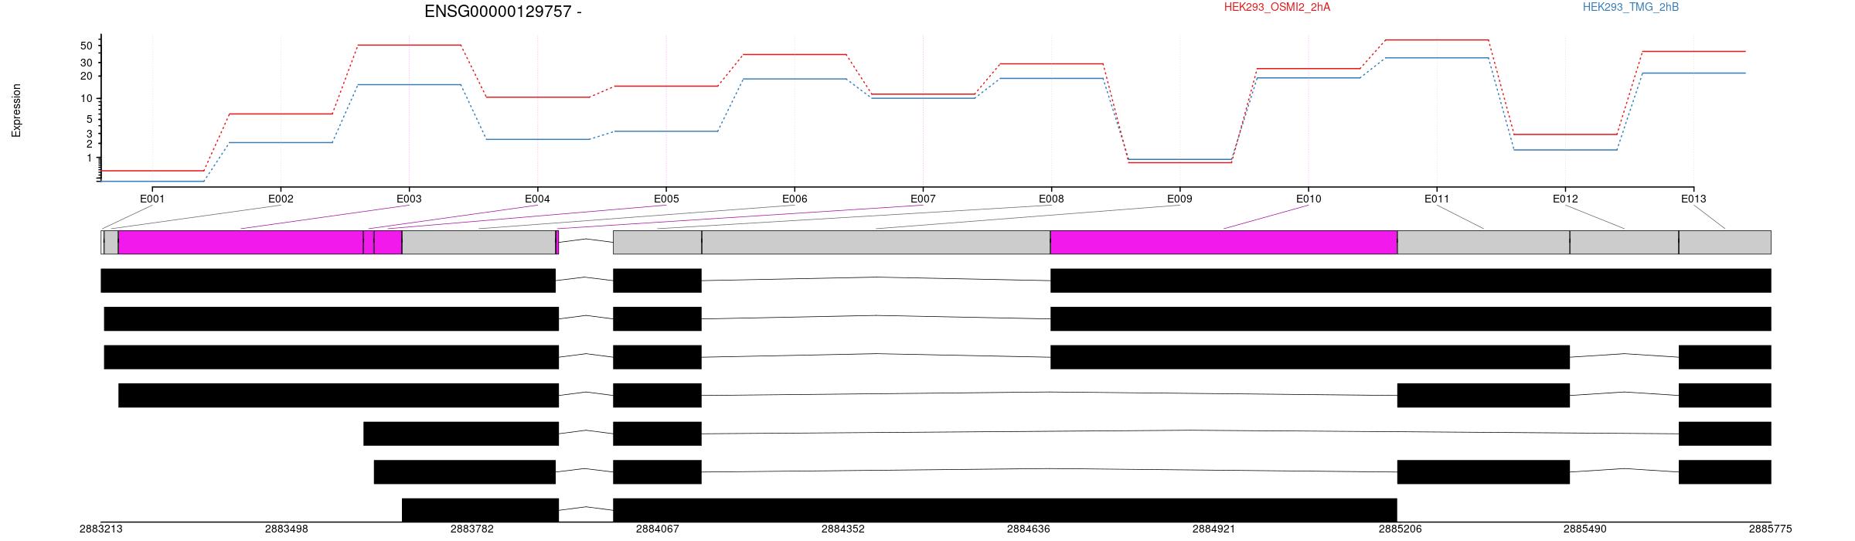This screenshot has width=1855, height=541.
Task: Click genomic coordinate 2885775
Action: click(1770, 529)
